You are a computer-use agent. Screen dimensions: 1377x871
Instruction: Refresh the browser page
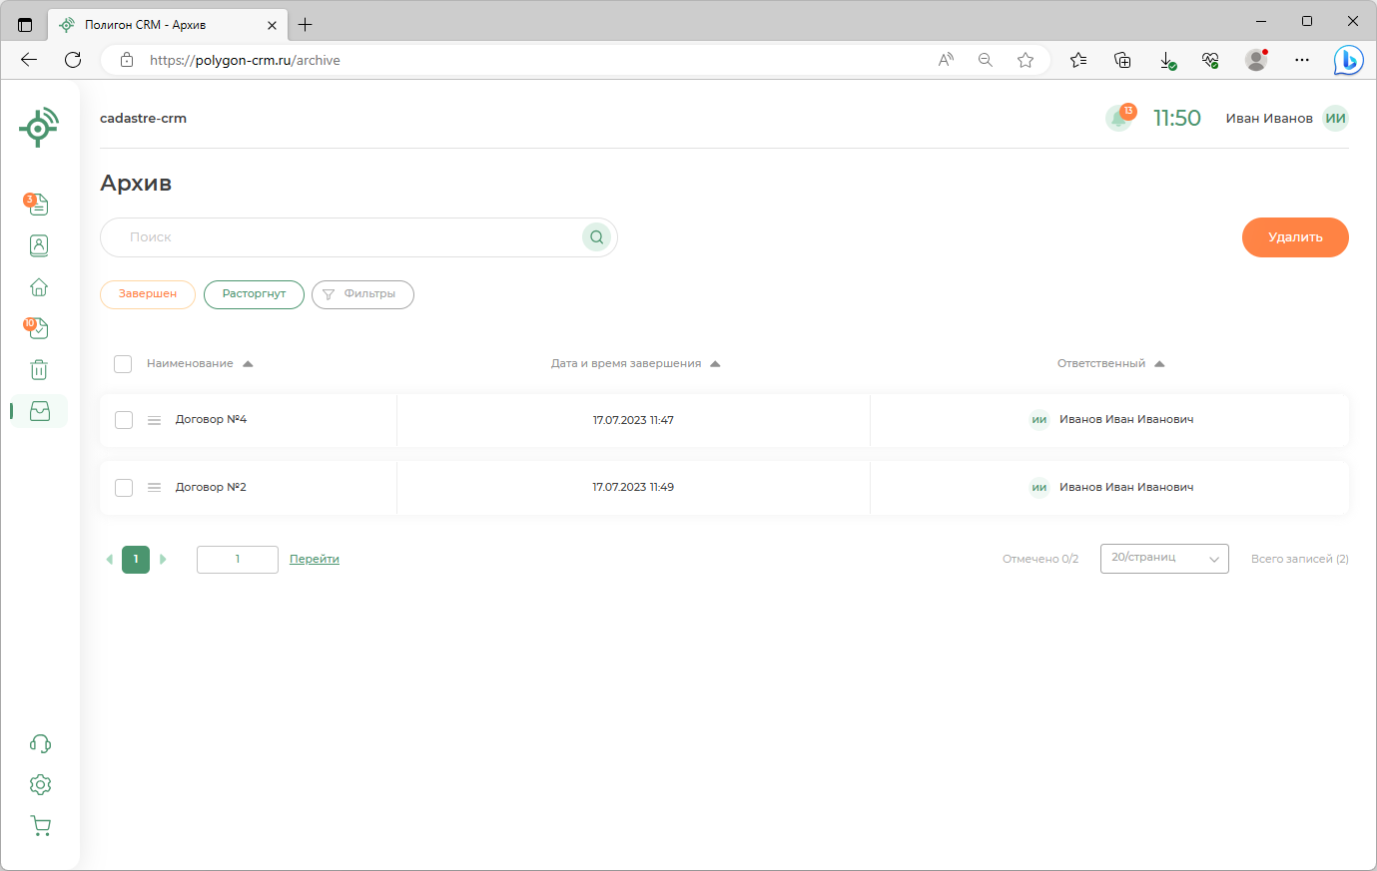(x=73, y=60)
